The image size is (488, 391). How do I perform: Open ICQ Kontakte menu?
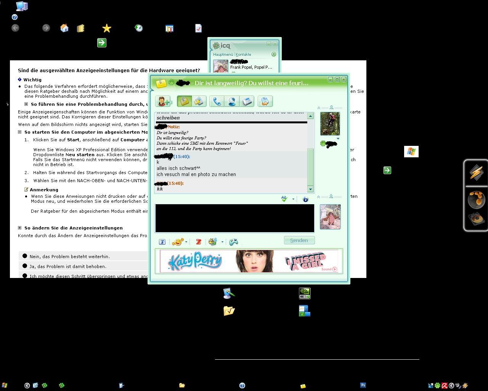coord(243,55)
